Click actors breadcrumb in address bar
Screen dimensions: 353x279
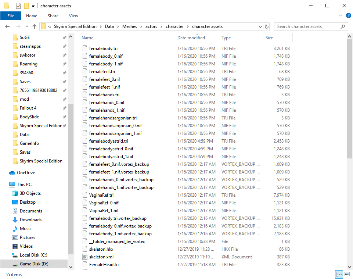coord(151,26)
